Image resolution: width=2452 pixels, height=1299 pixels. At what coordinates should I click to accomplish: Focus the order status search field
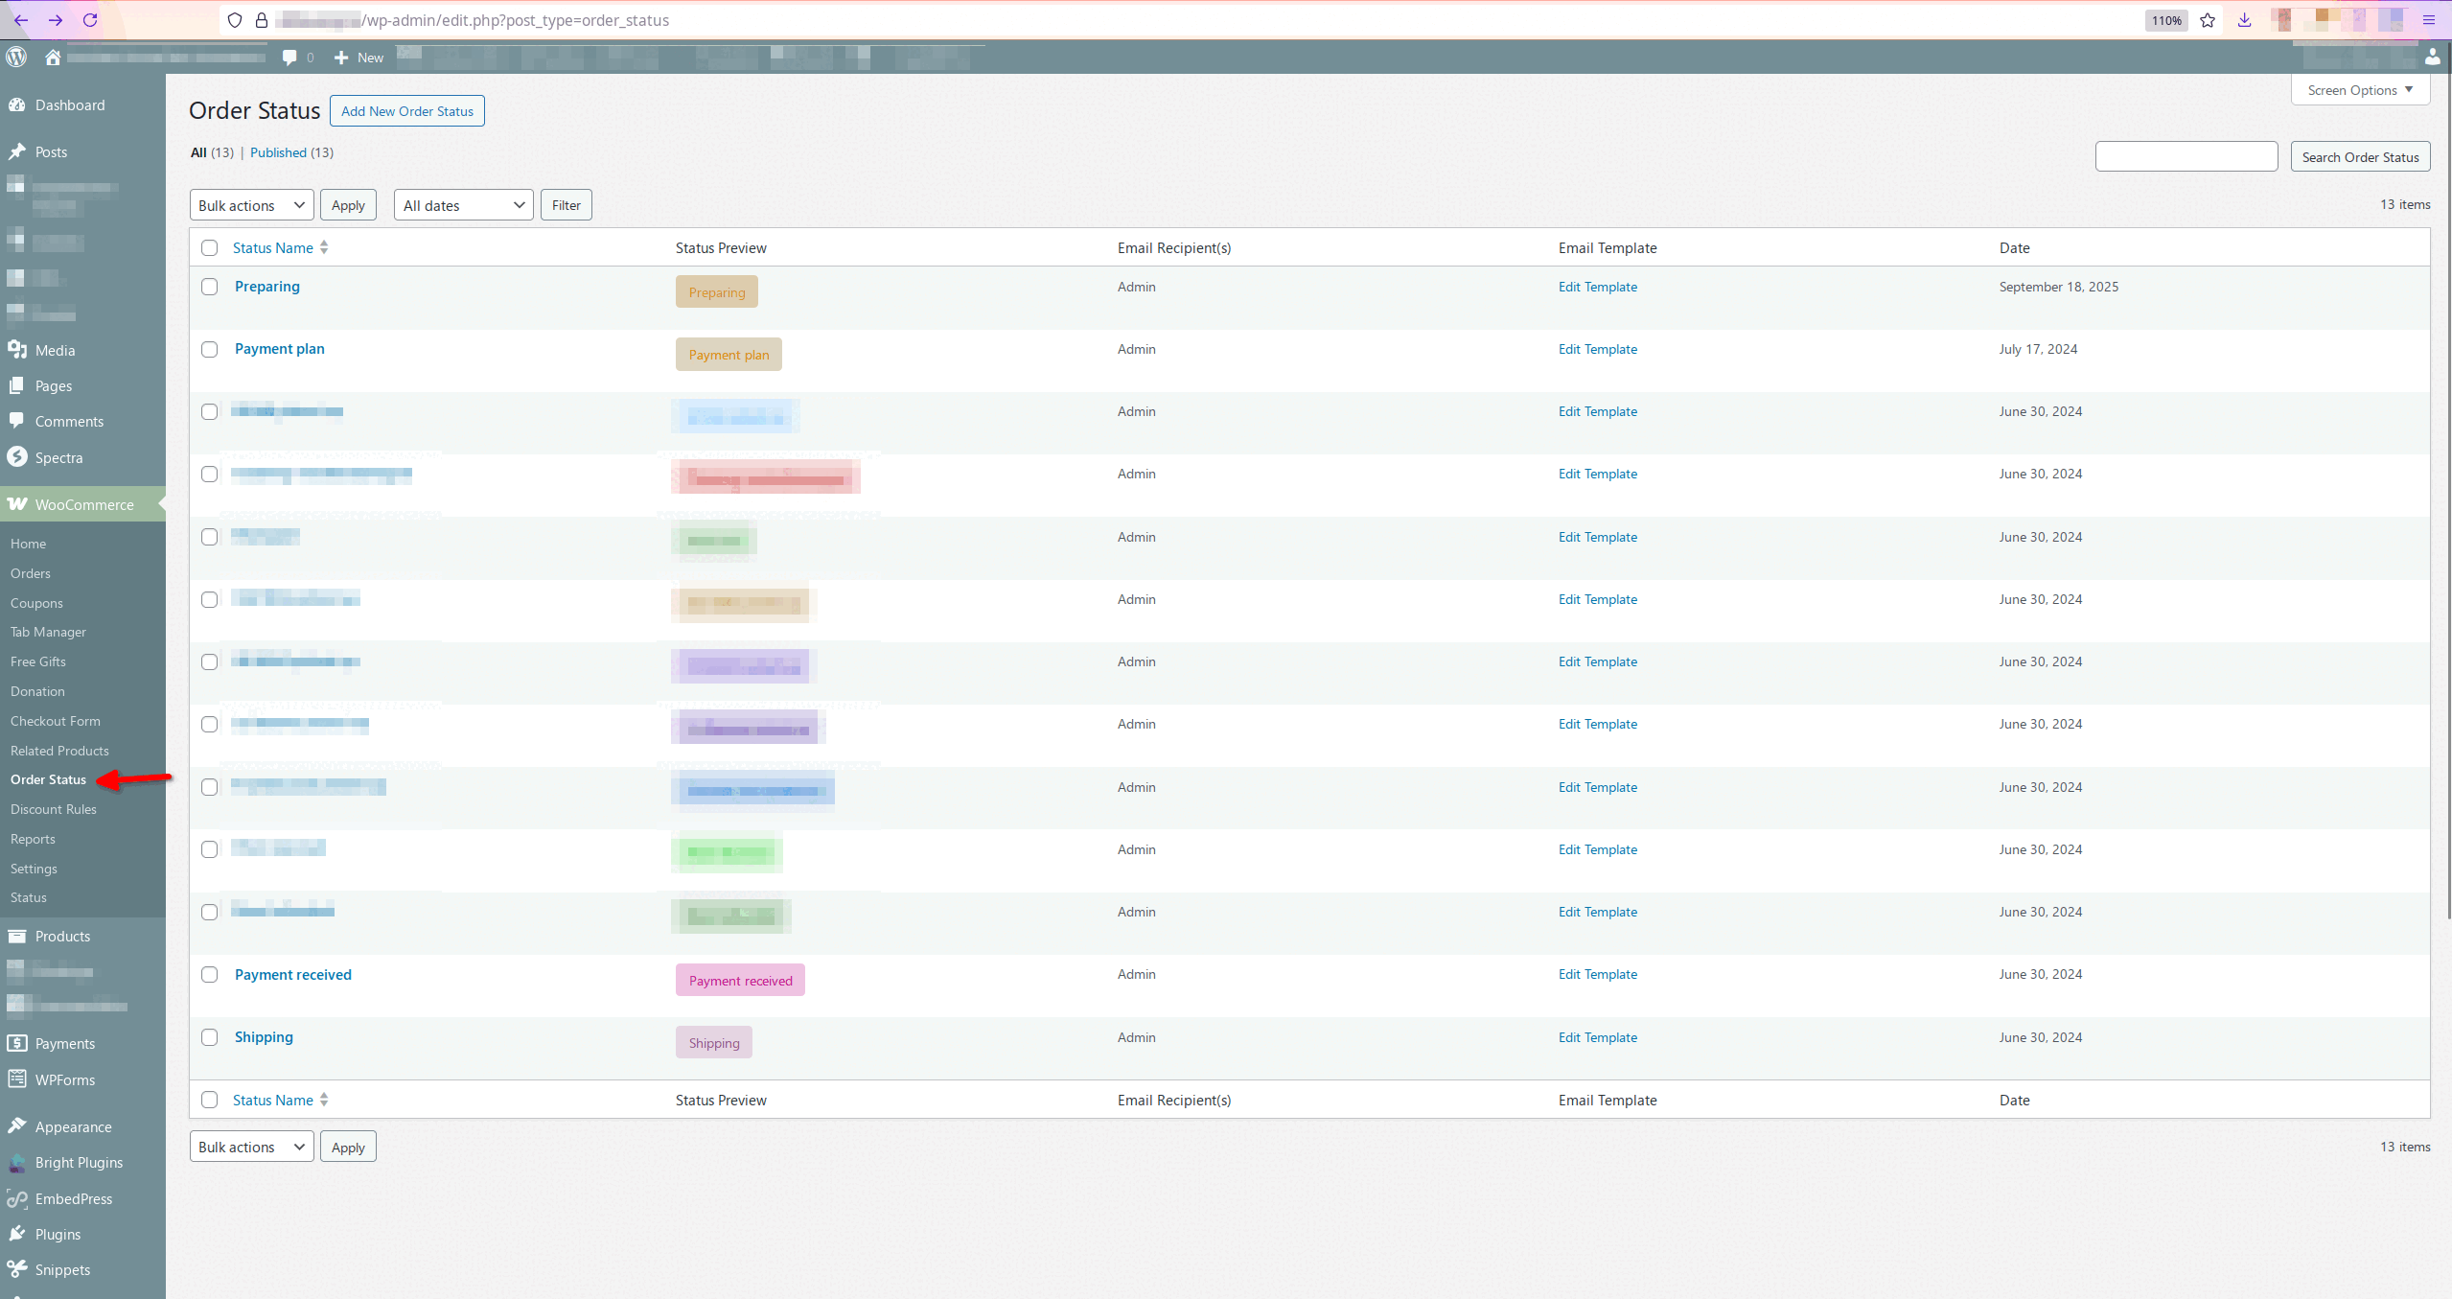pyautogui.click(x=2186, y=157)
